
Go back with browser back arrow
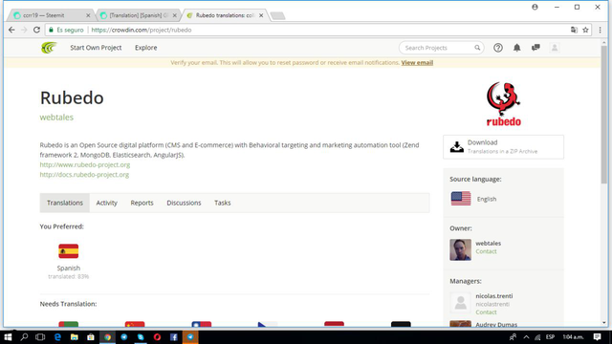tap(11, 30)
